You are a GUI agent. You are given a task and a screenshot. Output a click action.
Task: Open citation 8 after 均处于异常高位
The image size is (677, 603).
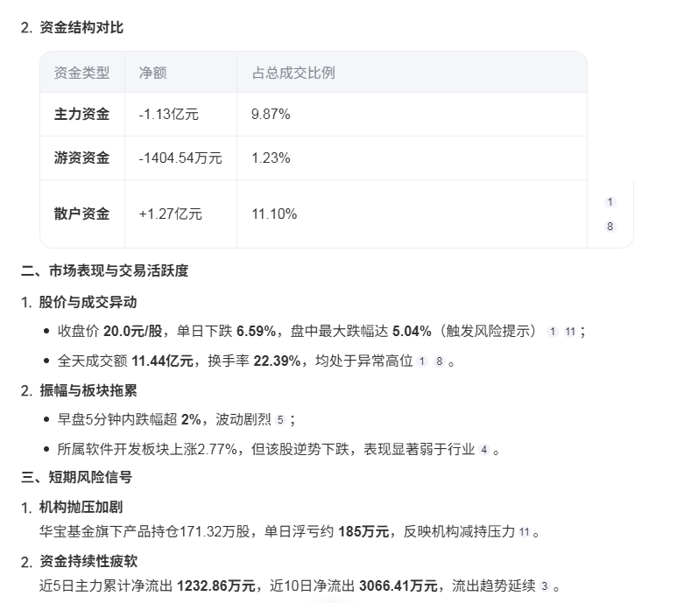(439, 361)
